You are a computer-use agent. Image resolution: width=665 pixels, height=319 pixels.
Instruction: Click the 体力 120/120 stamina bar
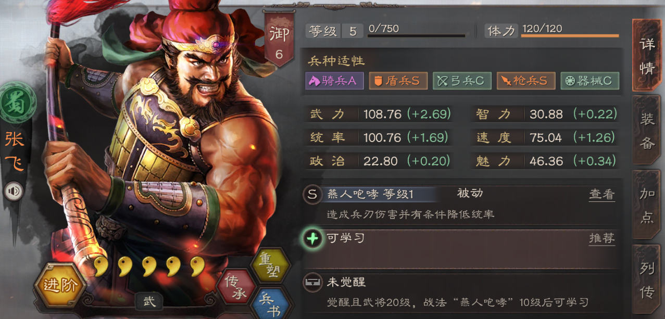click(552, 30)
